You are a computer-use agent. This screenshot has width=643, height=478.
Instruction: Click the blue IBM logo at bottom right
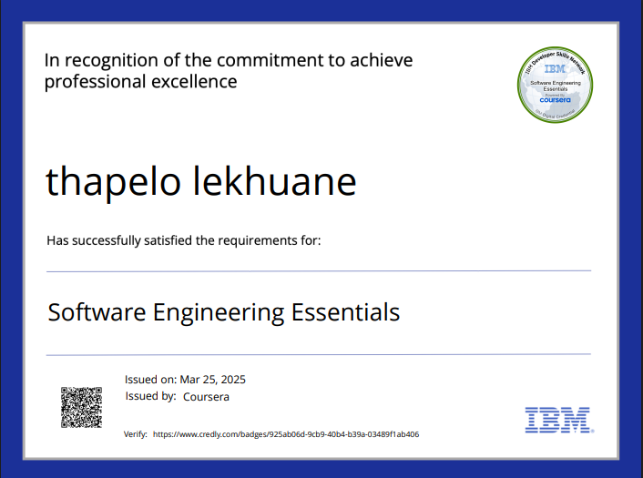(x=557, y=419)
